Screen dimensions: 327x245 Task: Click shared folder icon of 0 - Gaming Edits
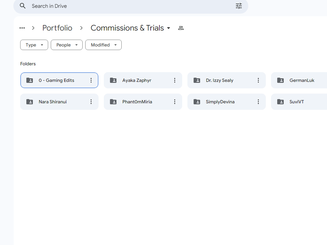pyautogui.click(x=30, y=80)
